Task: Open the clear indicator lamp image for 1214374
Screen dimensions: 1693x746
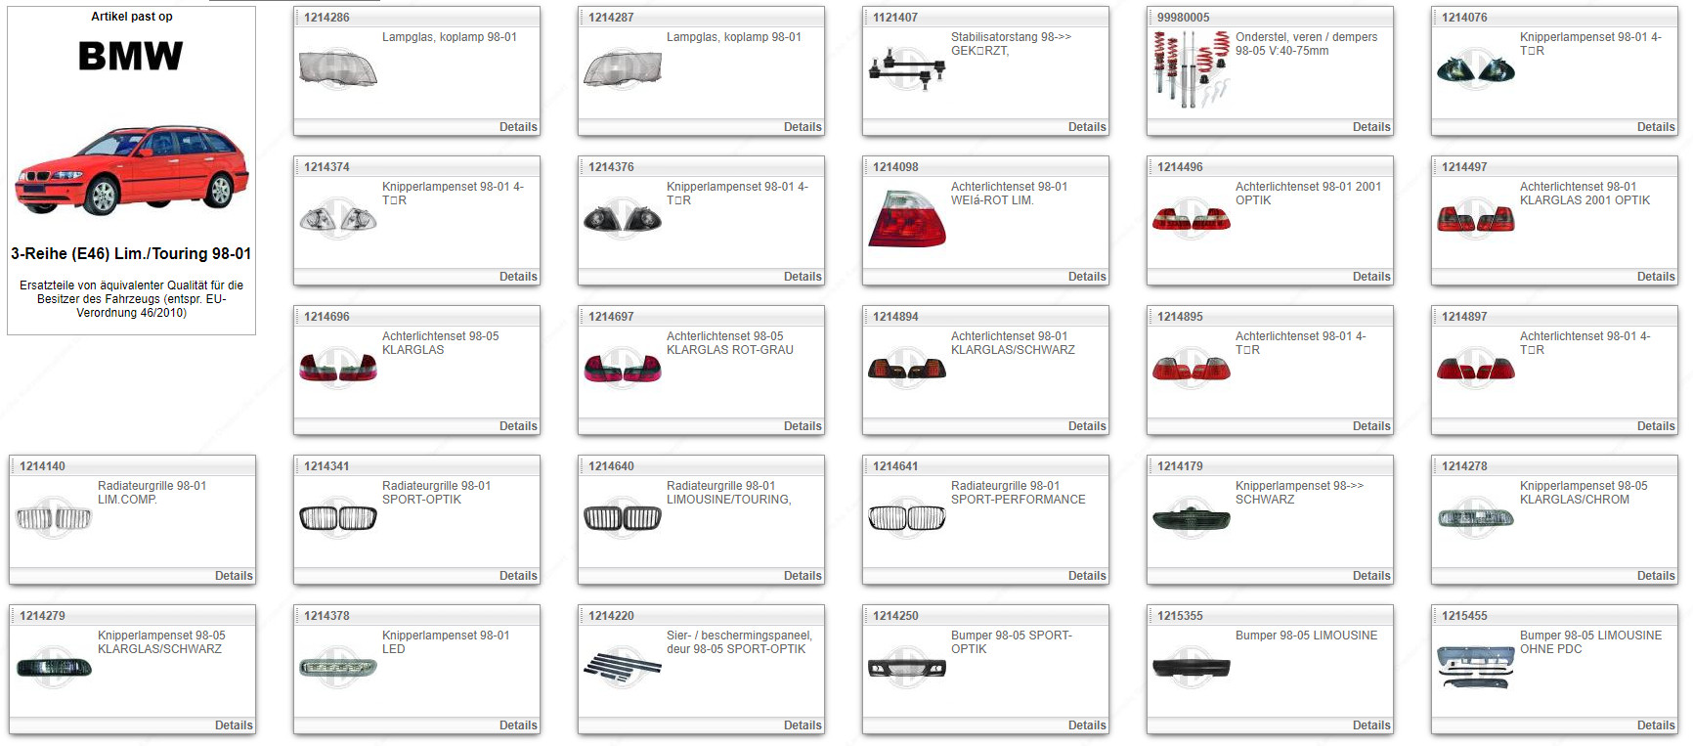Action: (x=338, y=219)
